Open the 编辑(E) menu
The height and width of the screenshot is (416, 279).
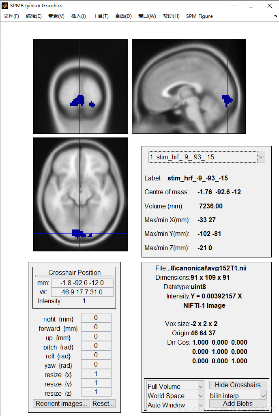[34, 16]
